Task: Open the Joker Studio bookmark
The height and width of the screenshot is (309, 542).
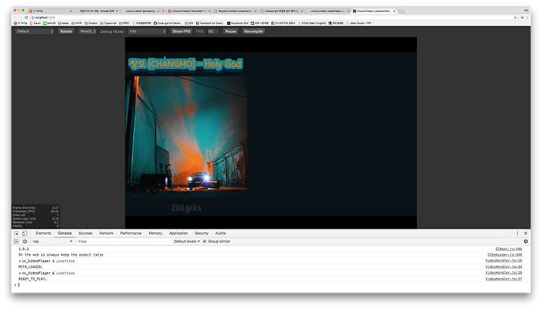Action: pyautogui.click(x=360, y=23)
